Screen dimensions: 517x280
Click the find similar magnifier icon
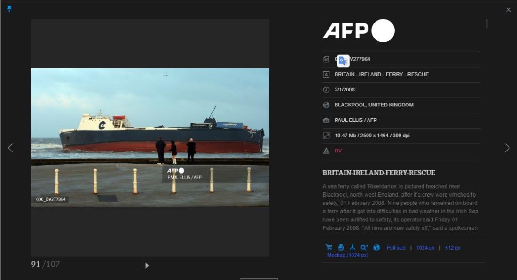364,248
